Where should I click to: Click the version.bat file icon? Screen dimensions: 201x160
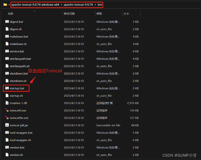click(7, 147)
